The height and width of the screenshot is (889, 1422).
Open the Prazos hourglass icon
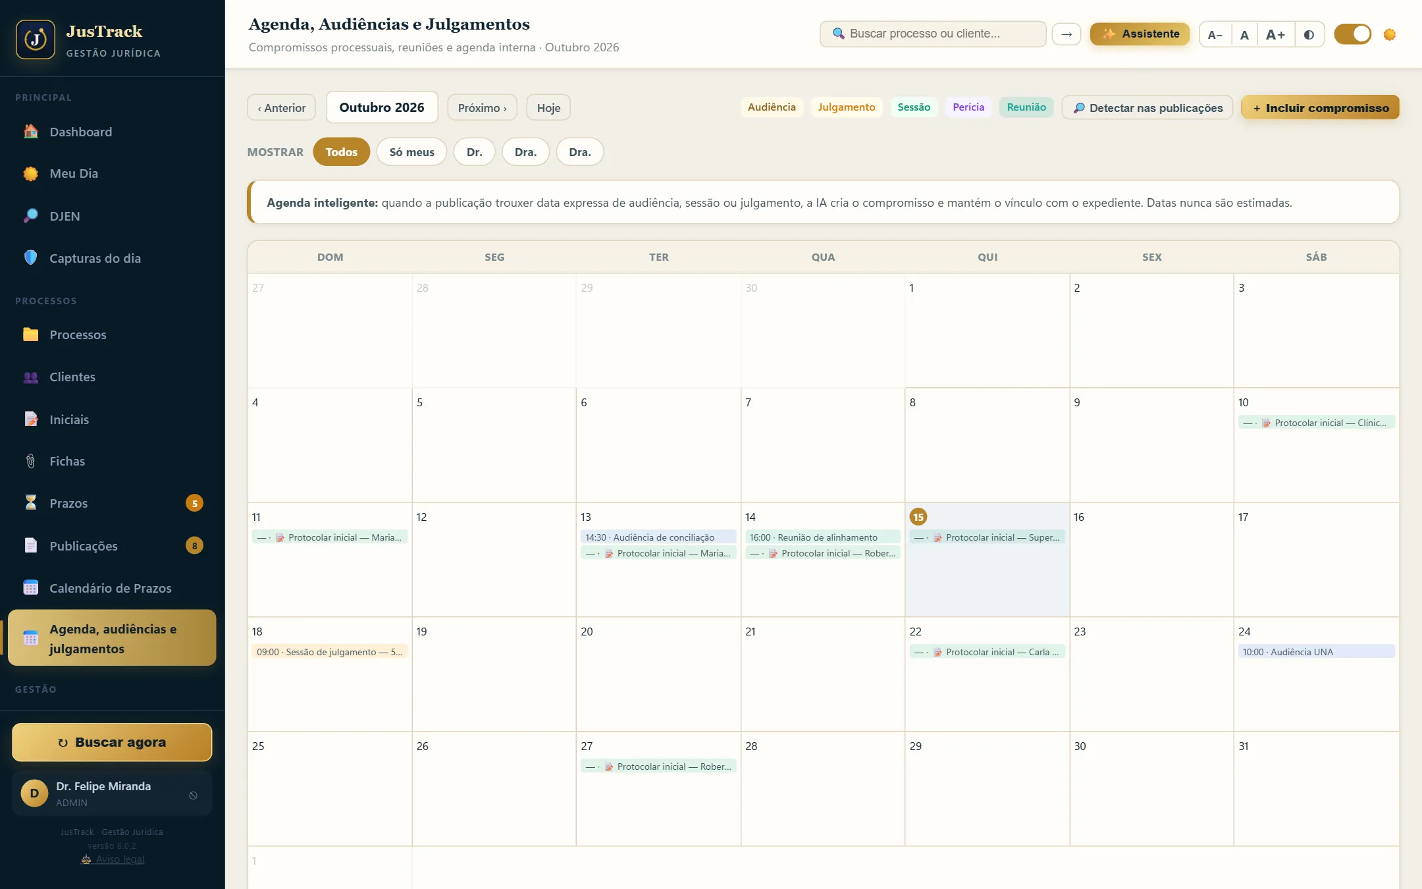(x=31, y=503)
